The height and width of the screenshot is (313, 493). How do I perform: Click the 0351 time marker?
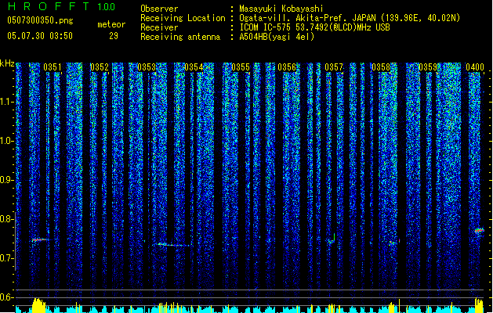53,67
